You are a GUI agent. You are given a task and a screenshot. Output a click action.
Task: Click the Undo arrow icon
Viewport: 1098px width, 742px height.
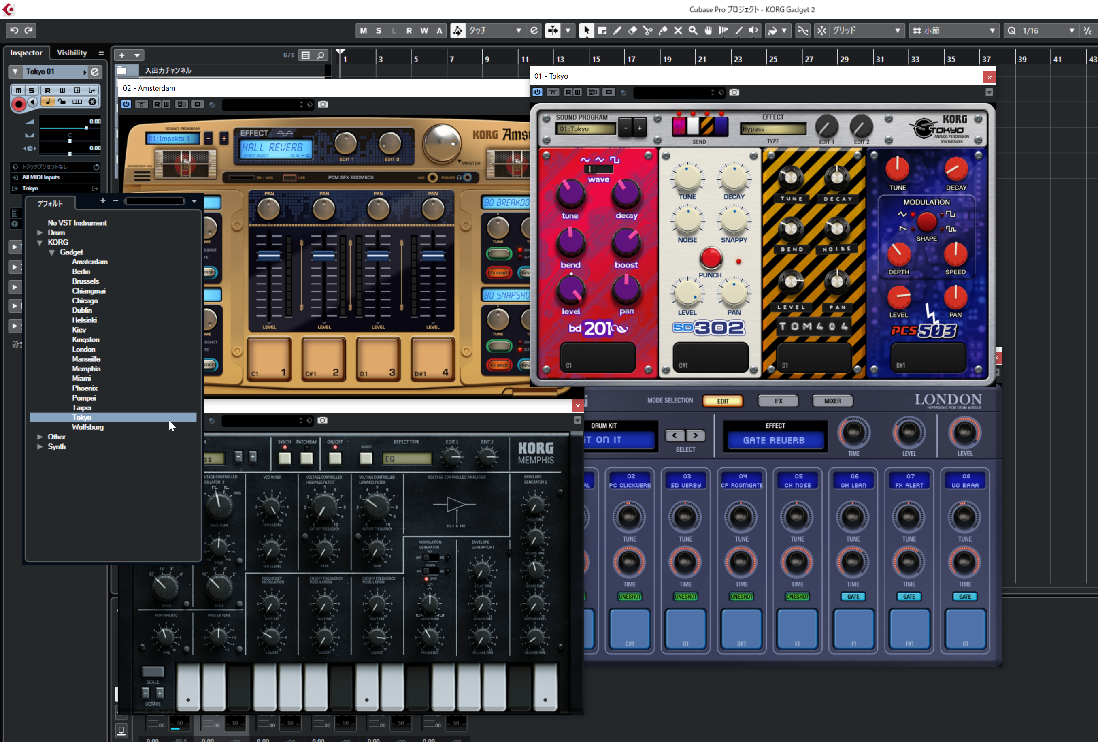pos(14,31)
